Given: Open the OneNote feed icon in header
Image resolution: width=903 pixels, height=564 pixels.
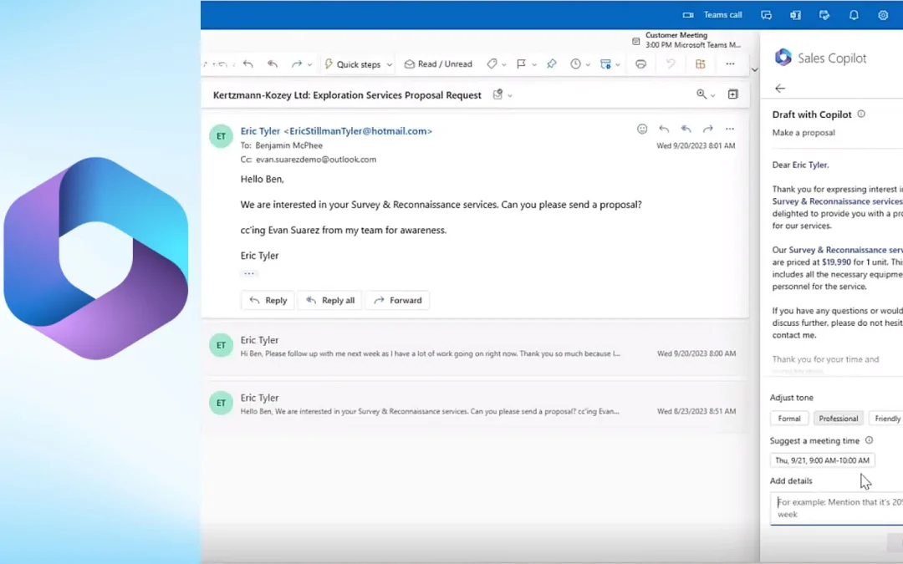Looking at the screenshot, I should [795, 15].
